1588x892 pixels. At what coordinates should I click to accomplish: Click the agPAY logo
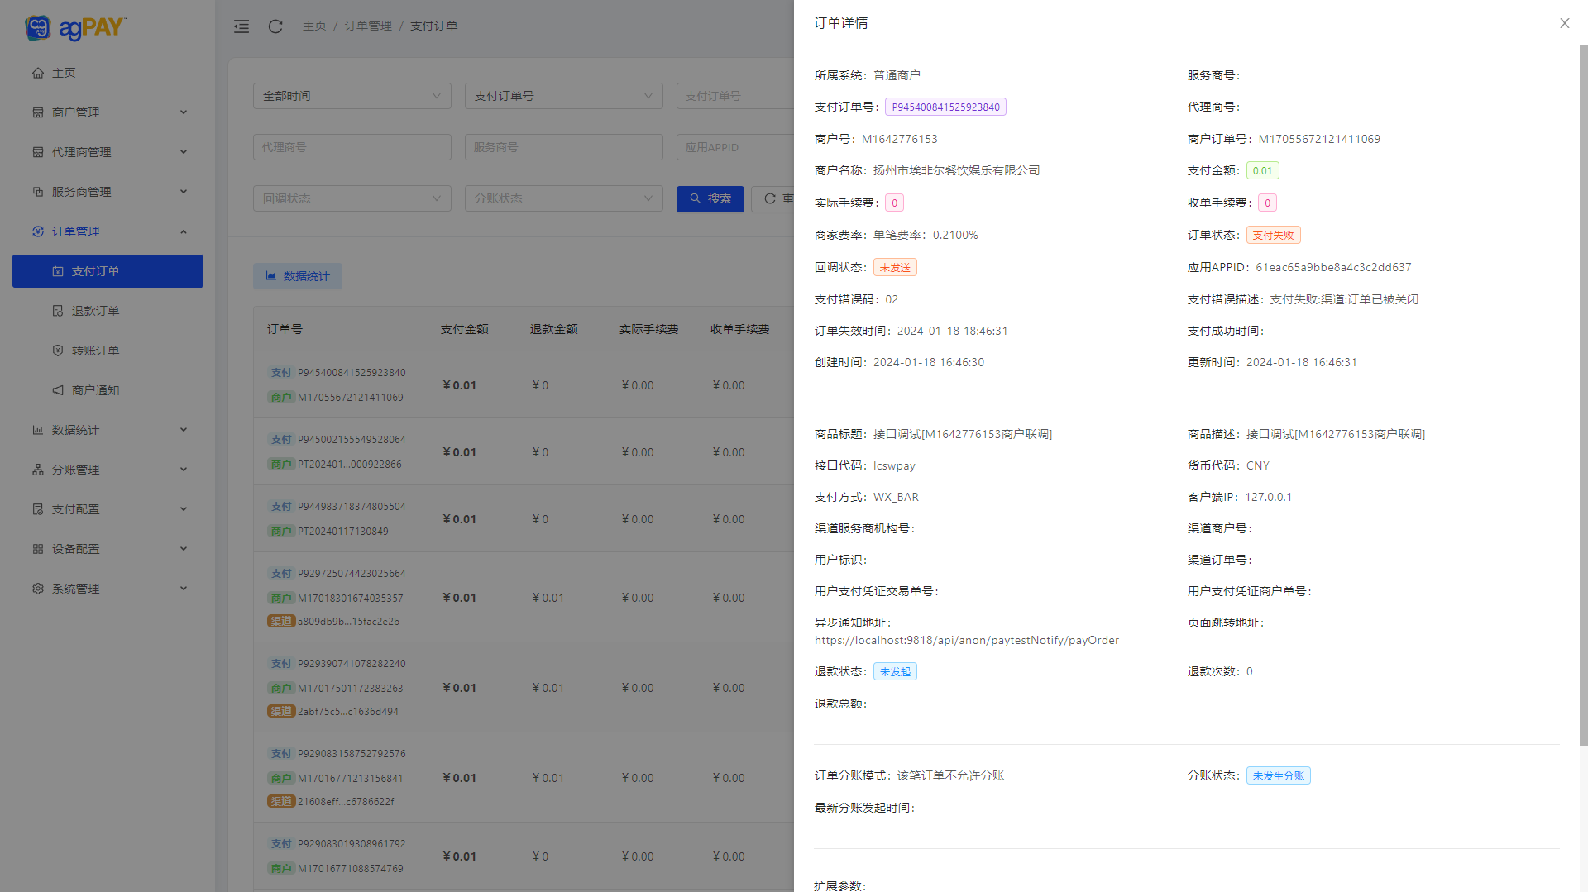click(x=75, y=28)
